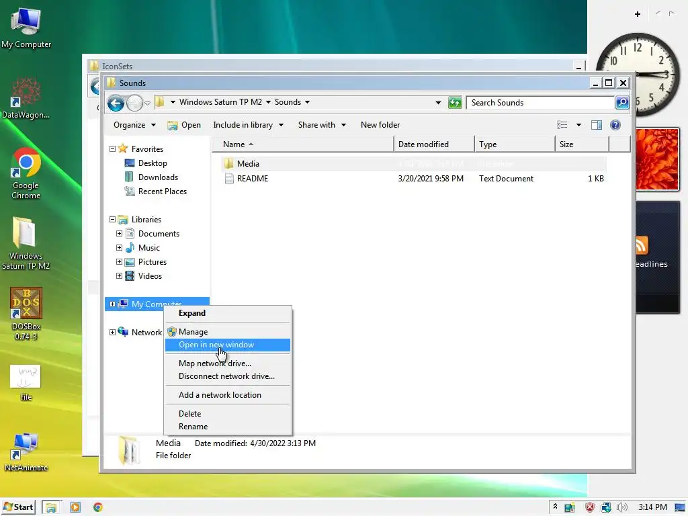This screenshot has height=516, width=688.
Task: Select the README text document
Action: [253, 179]
